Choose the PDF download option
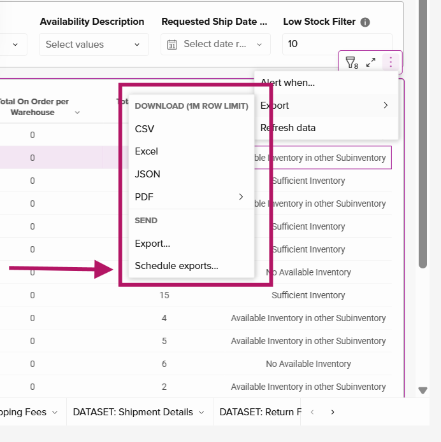This screenshot has height=442, width=441. click(x=192, y=197)
